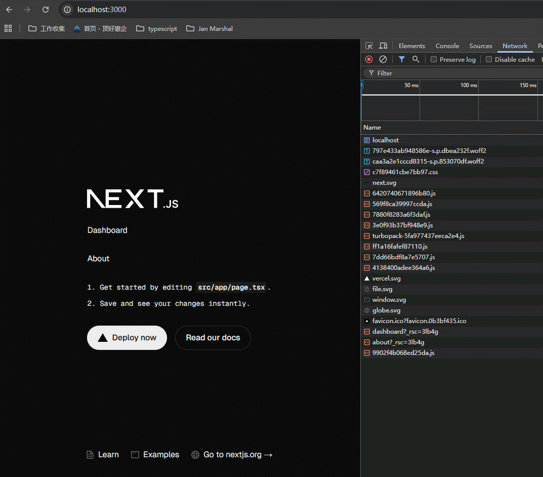
Task: Enable Disable cache checkbox
Action: (x=489, y=59)
